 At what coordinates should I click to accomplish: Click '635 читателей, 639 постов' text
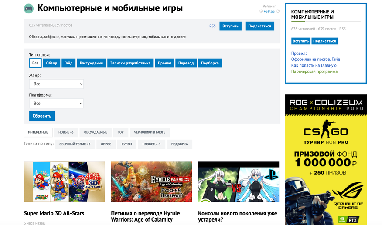(x=51, y=25)
